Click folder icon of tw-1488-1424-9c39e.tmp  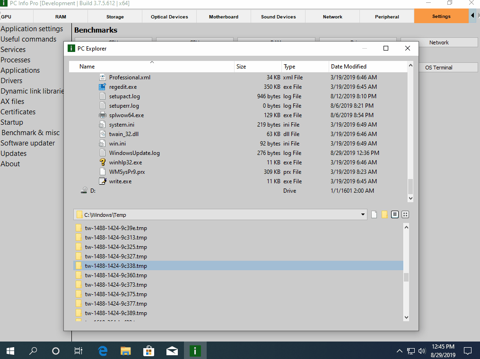(79, 228)
